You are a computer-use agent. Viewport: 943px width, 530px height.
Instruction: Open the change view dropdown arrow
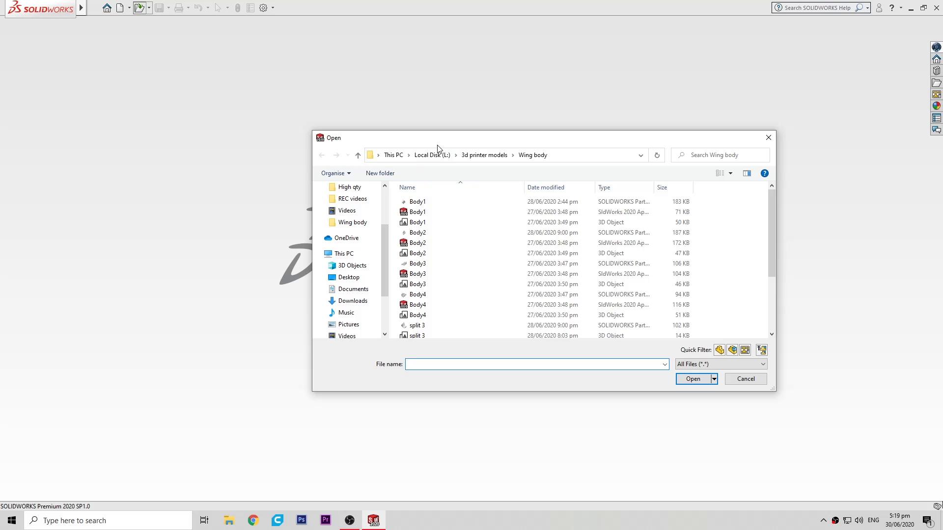730,173
